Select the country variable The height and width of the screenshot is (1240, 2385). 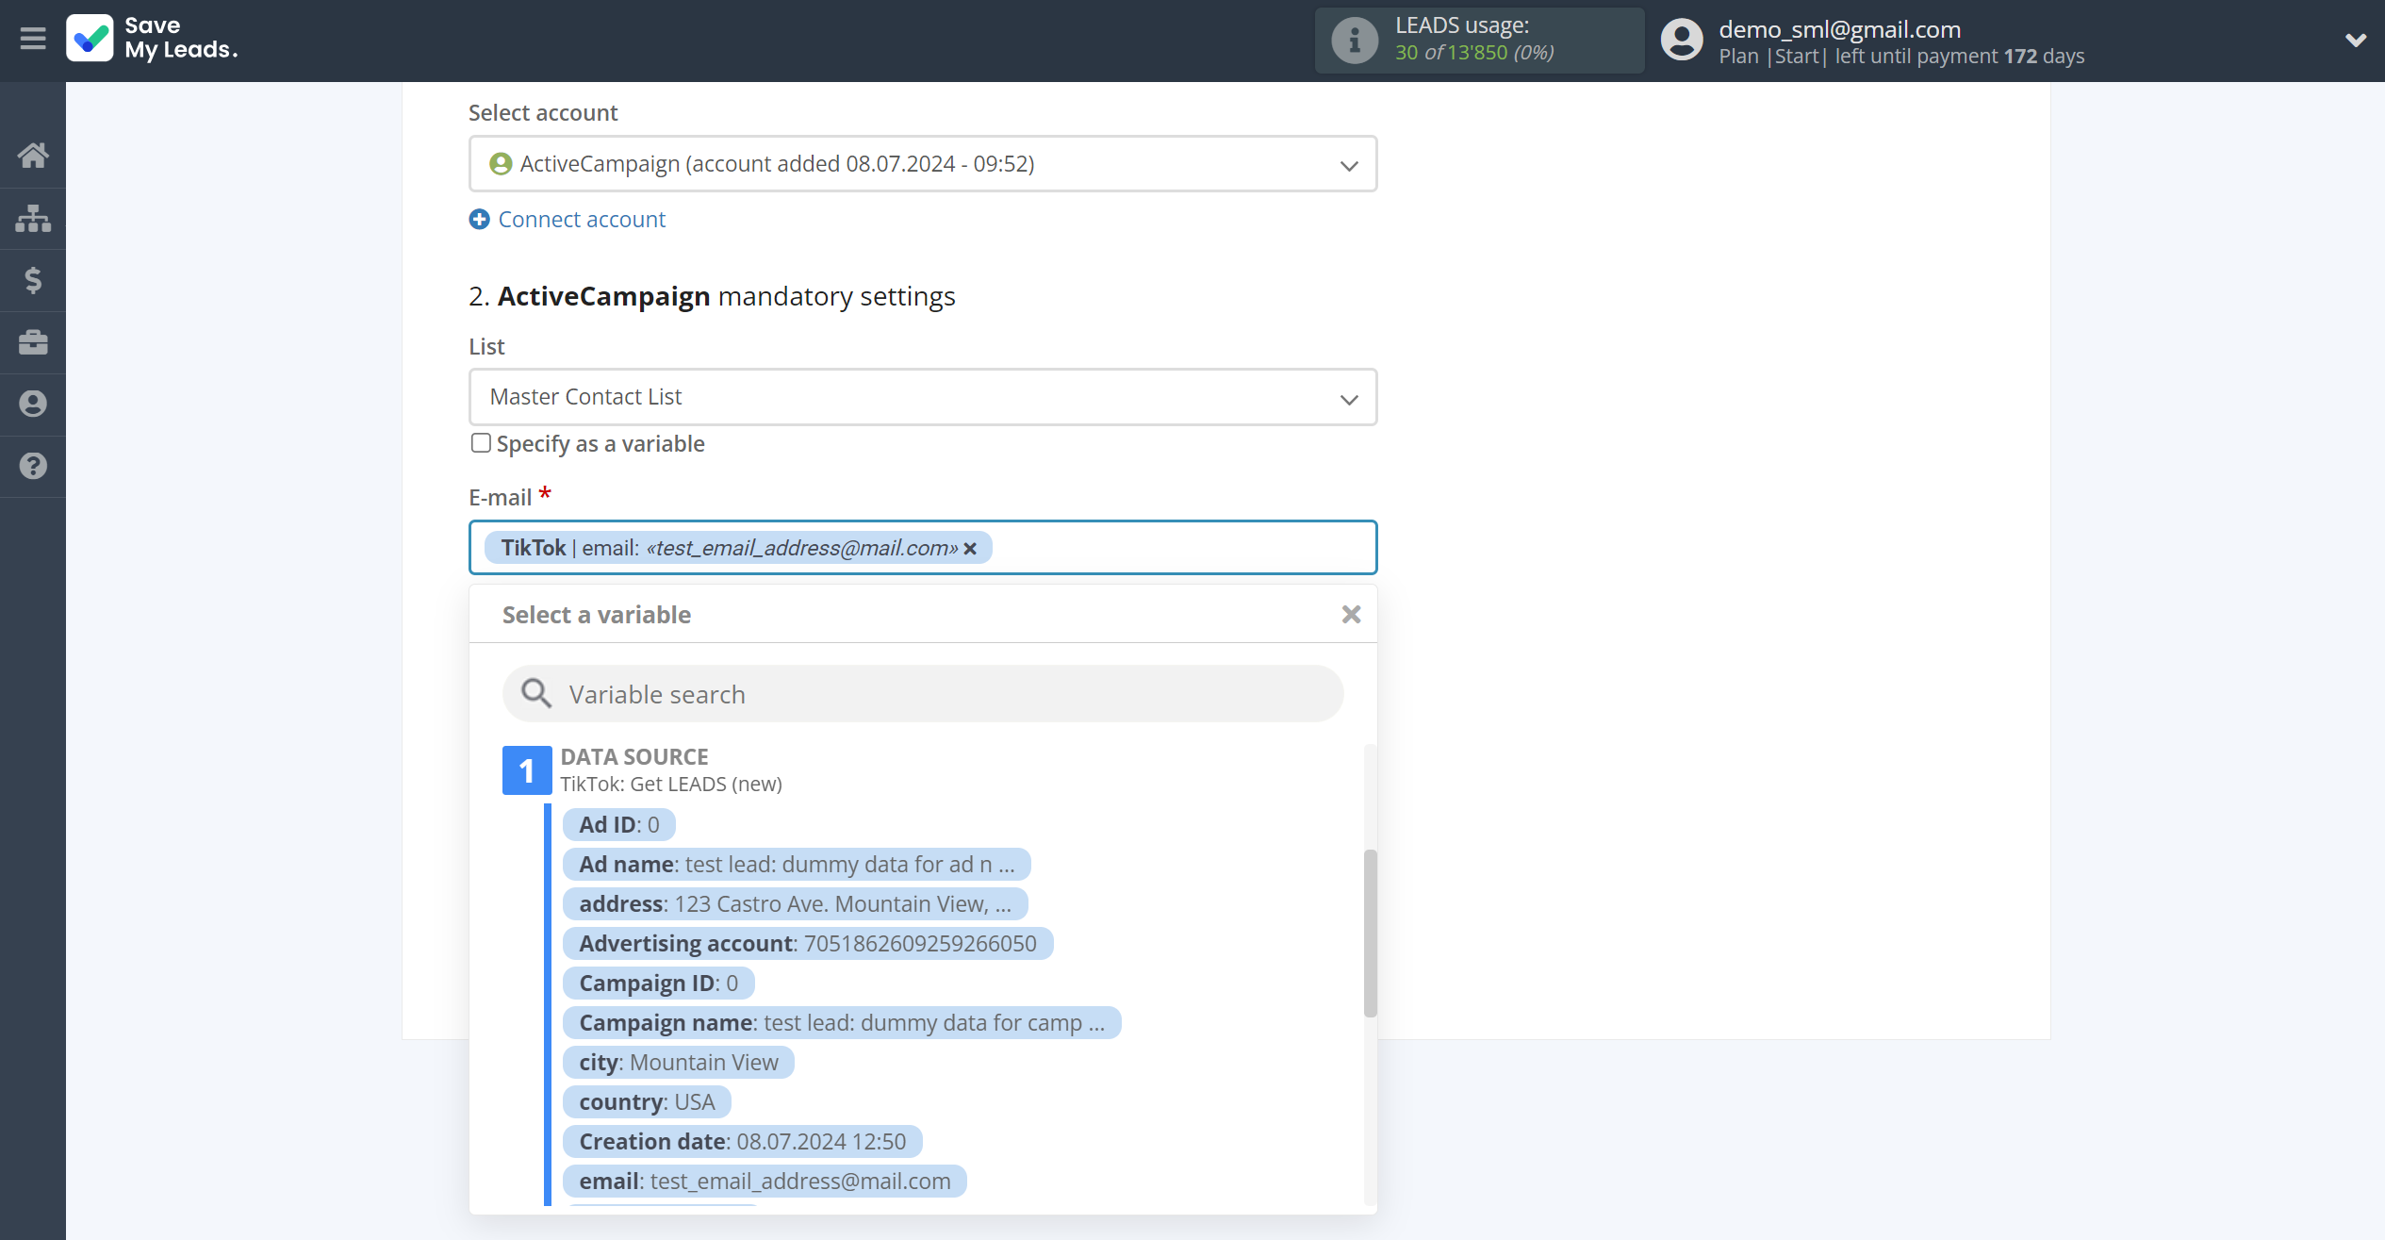pyautogui.click(x=647, y=1102)
